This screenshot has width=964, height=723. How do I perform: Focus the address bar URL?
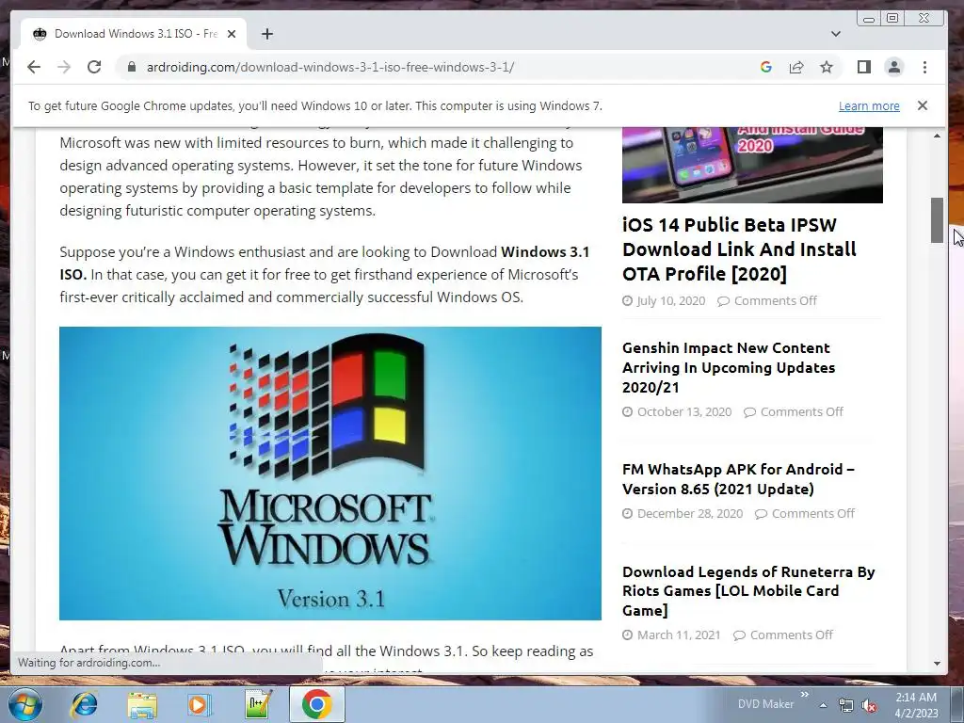[x=330, y=67]
